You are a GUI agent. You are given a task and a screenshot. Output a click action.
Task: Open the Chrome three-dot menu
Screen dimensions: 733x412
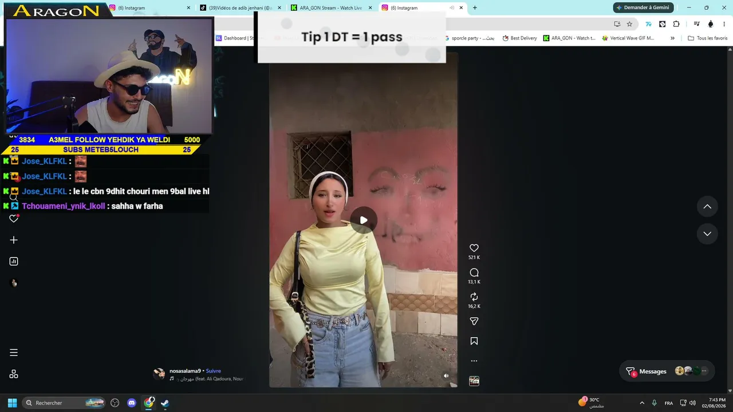(724, 24)
